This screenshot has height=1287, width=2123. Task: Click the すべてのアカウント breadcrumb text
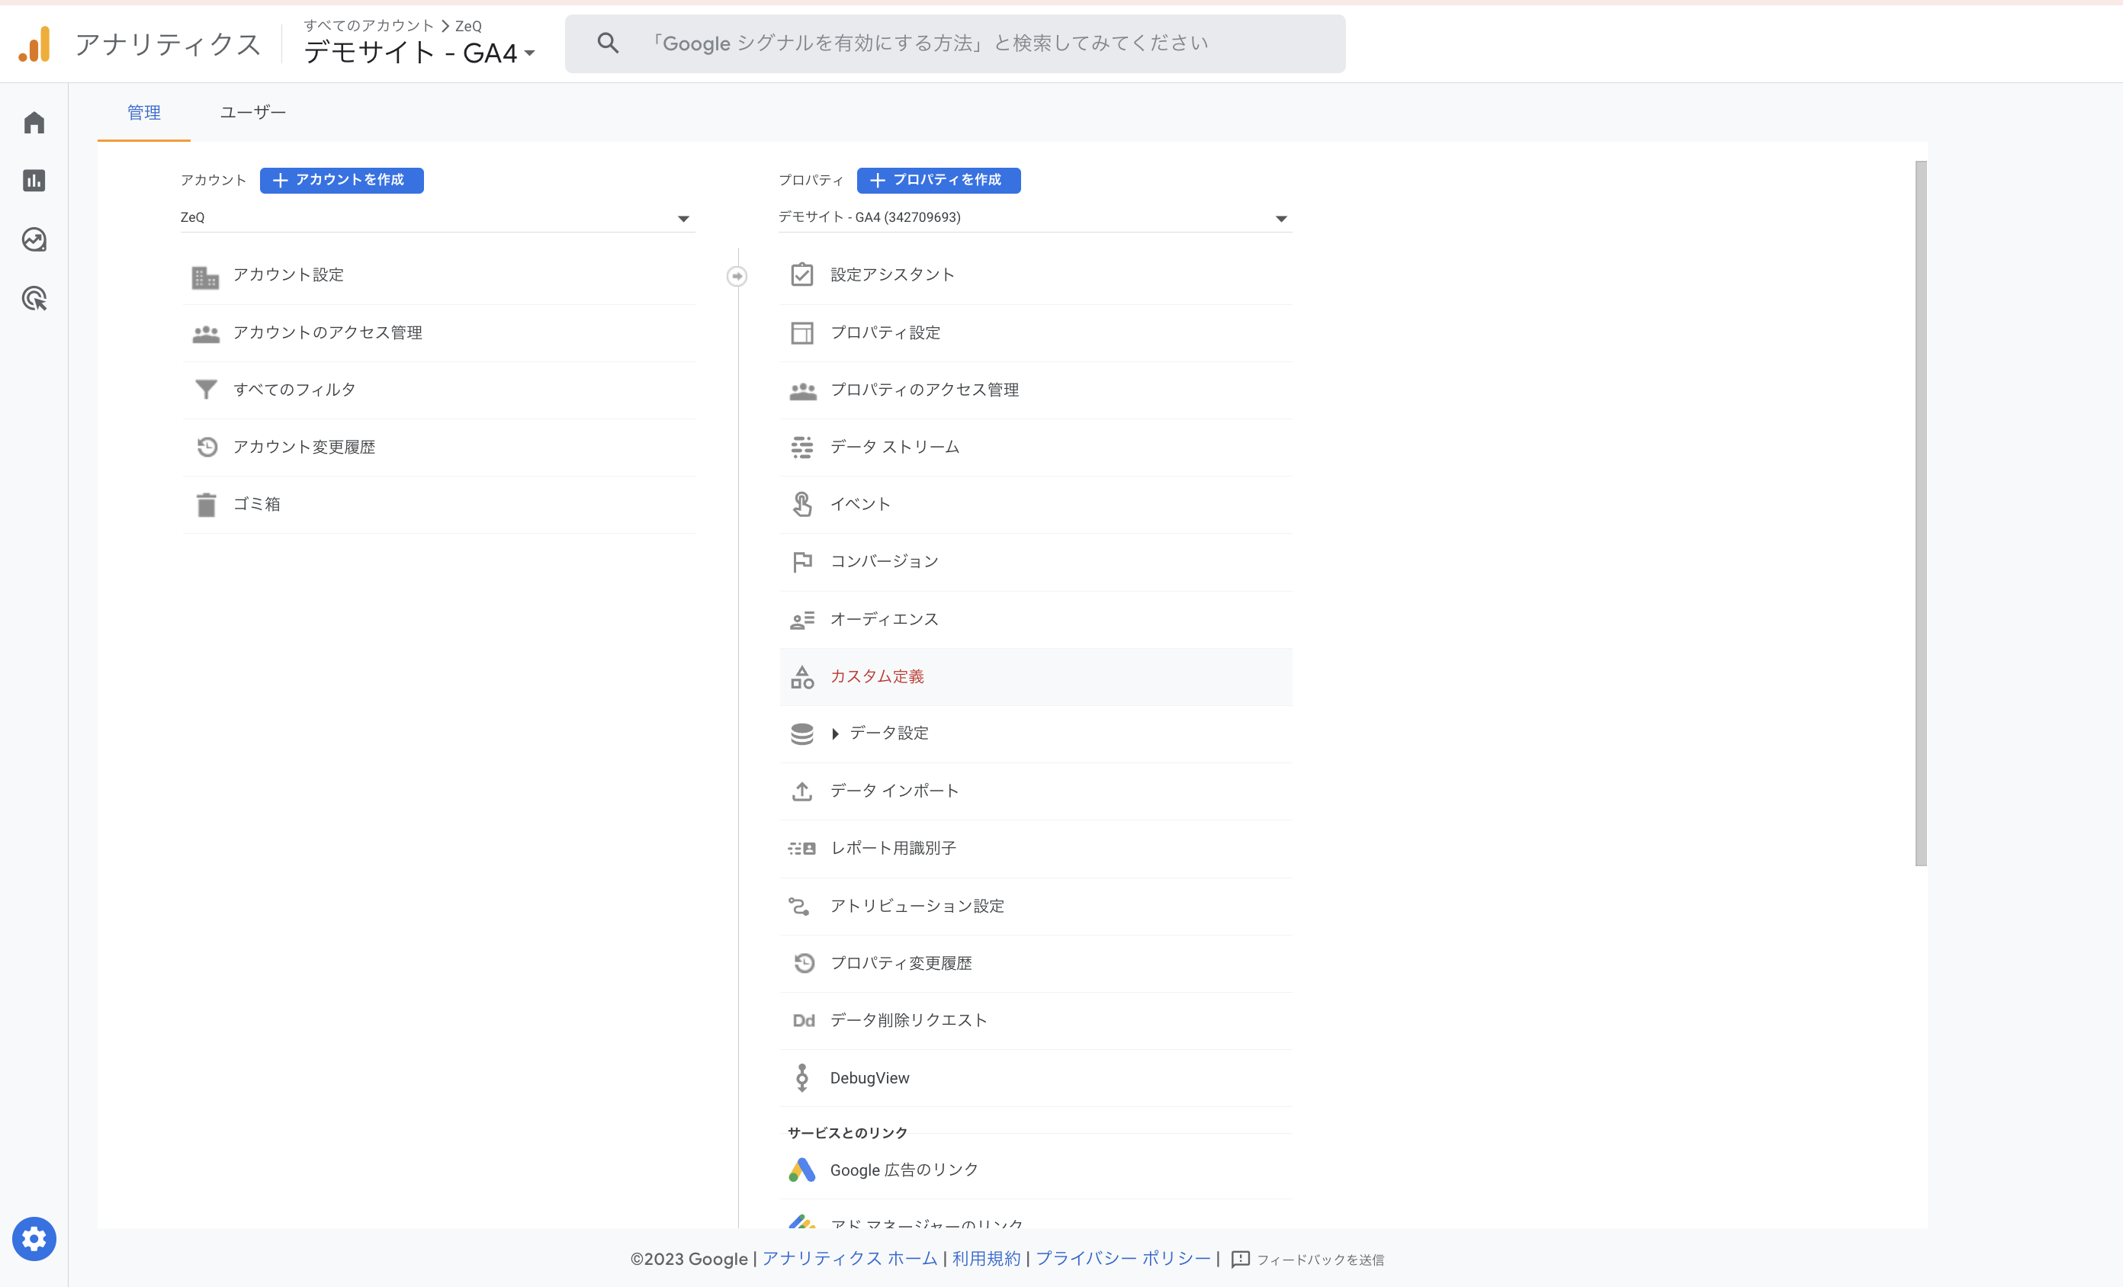point(369,26)
